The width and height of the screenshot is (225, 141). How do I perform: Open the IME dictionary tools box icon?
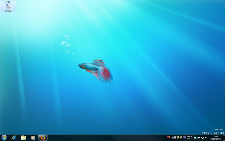click(181, 137)
